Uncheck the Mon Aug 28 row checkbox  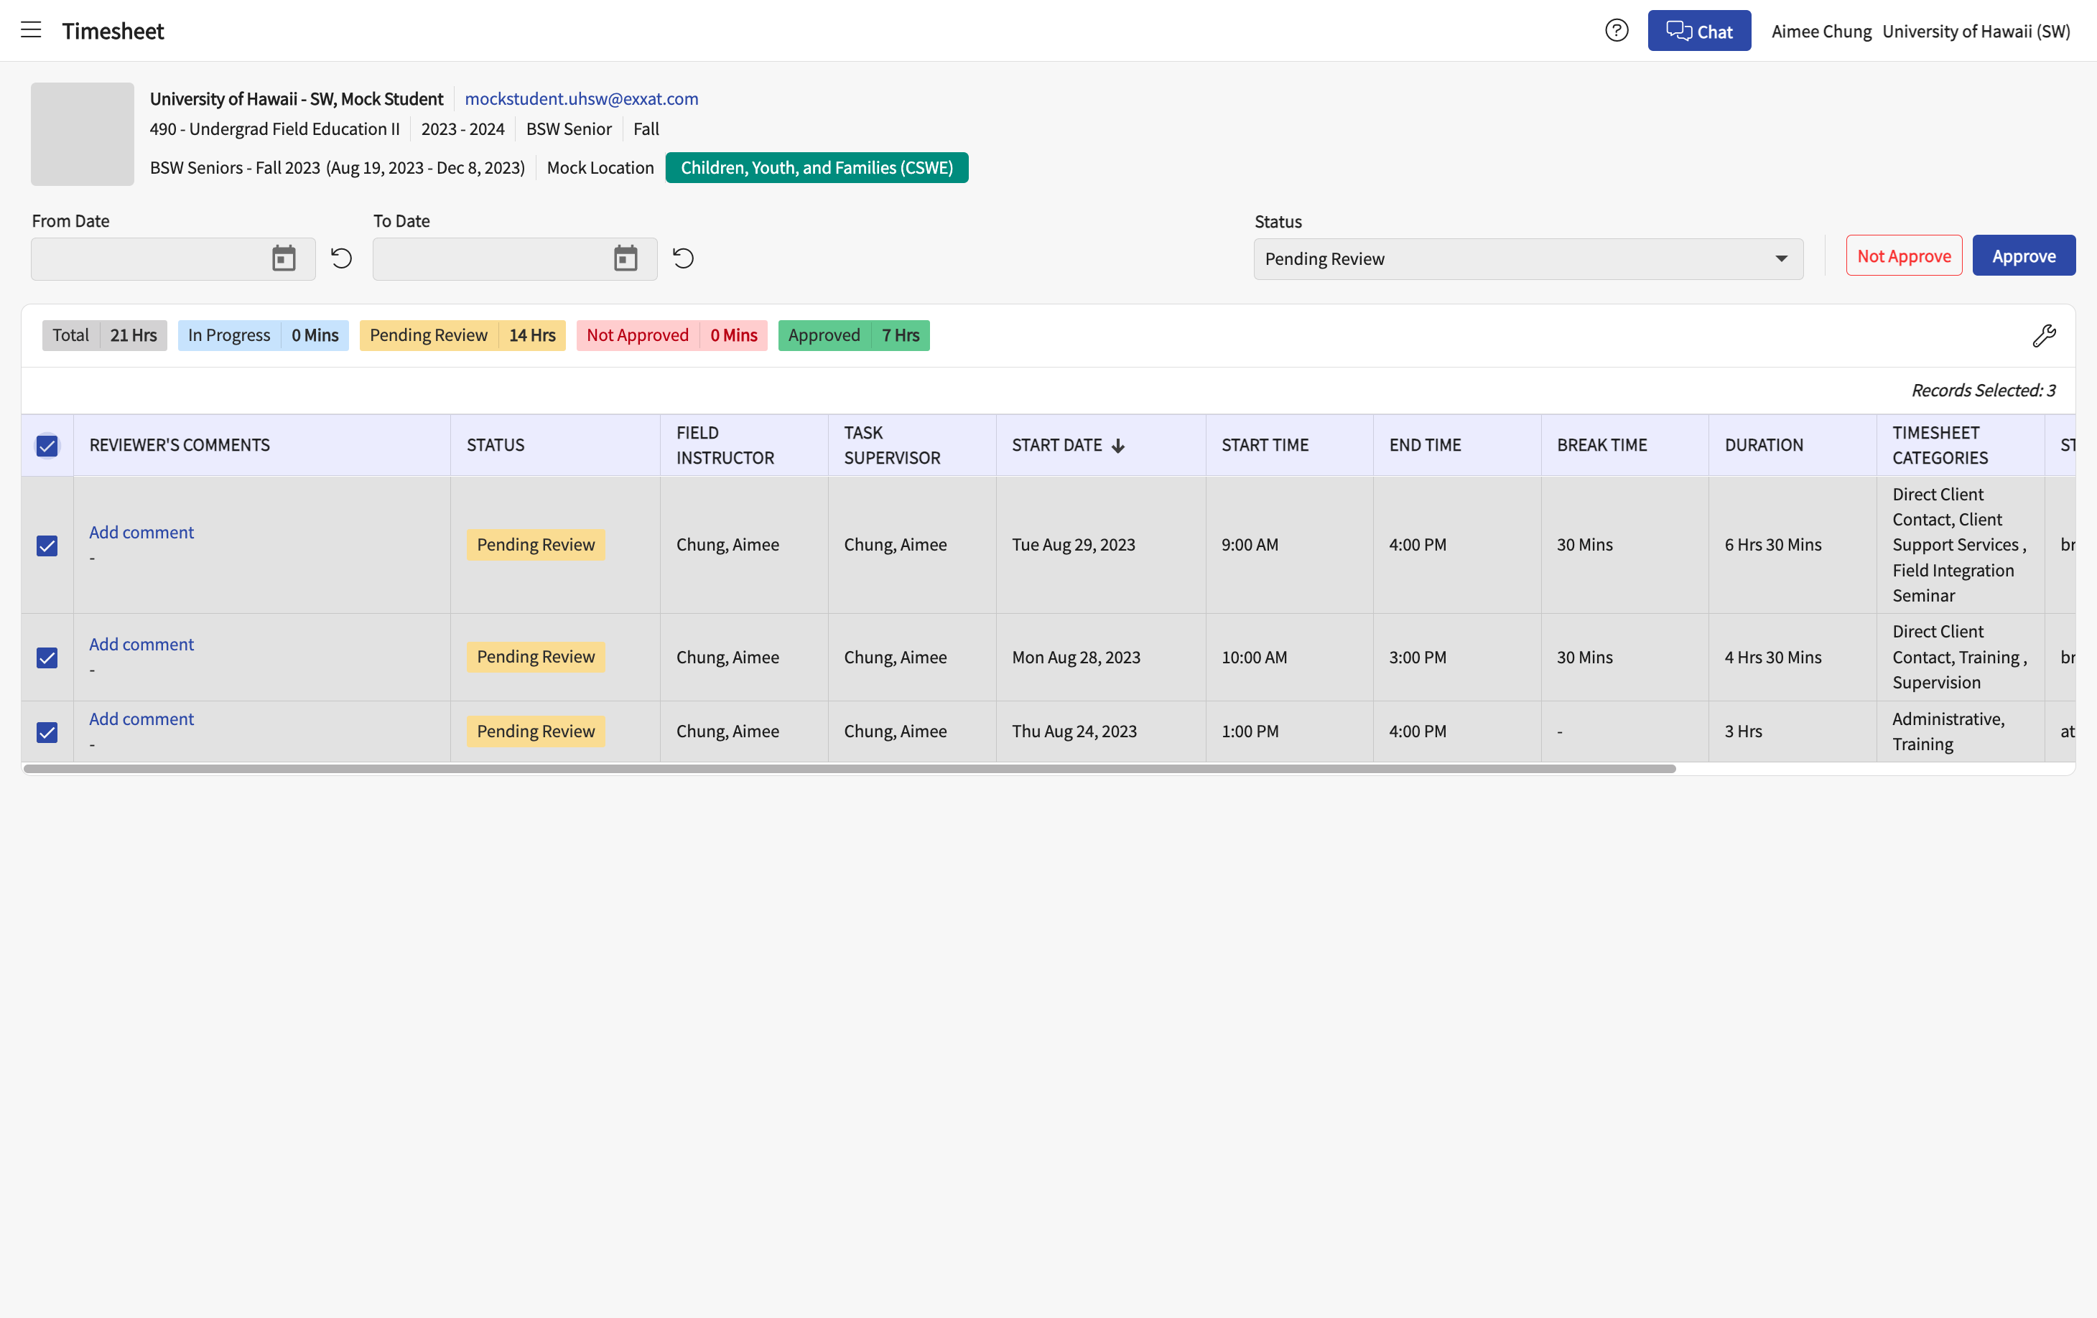pos(47,658)
